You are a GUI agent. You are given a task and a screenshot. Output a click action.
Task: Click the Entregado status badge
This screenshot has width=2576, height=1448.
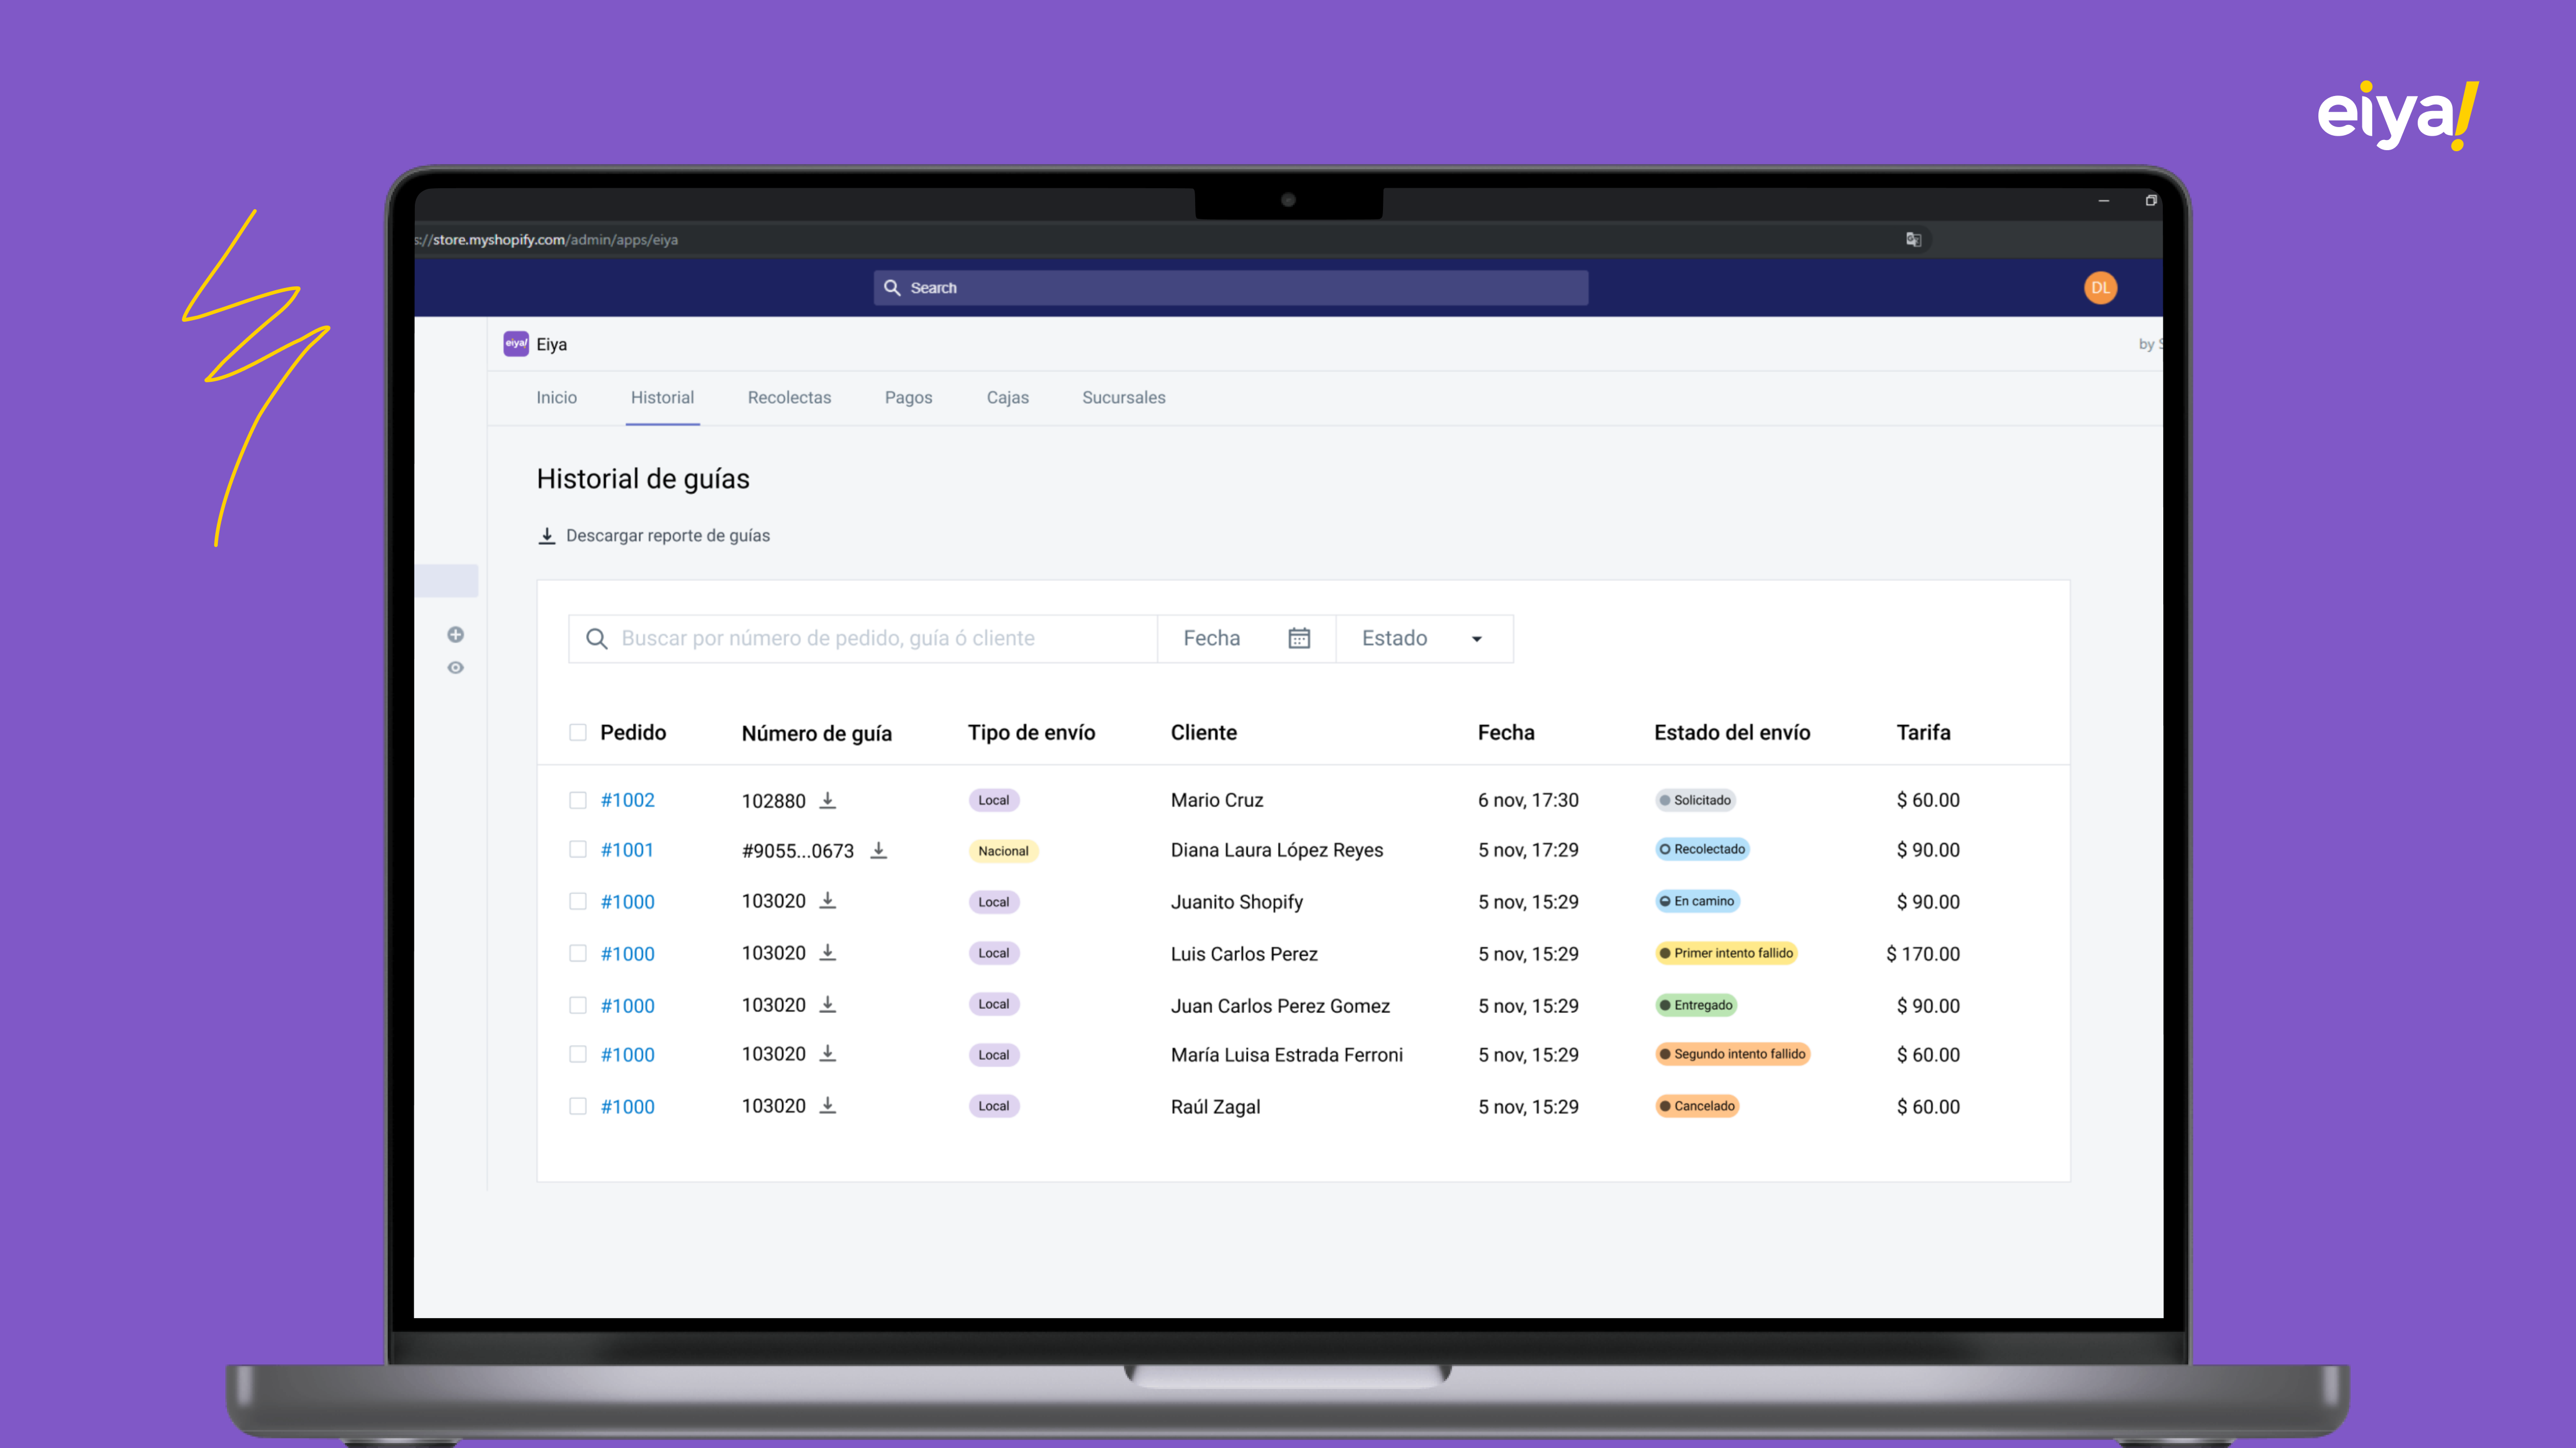[1696, 1006]
